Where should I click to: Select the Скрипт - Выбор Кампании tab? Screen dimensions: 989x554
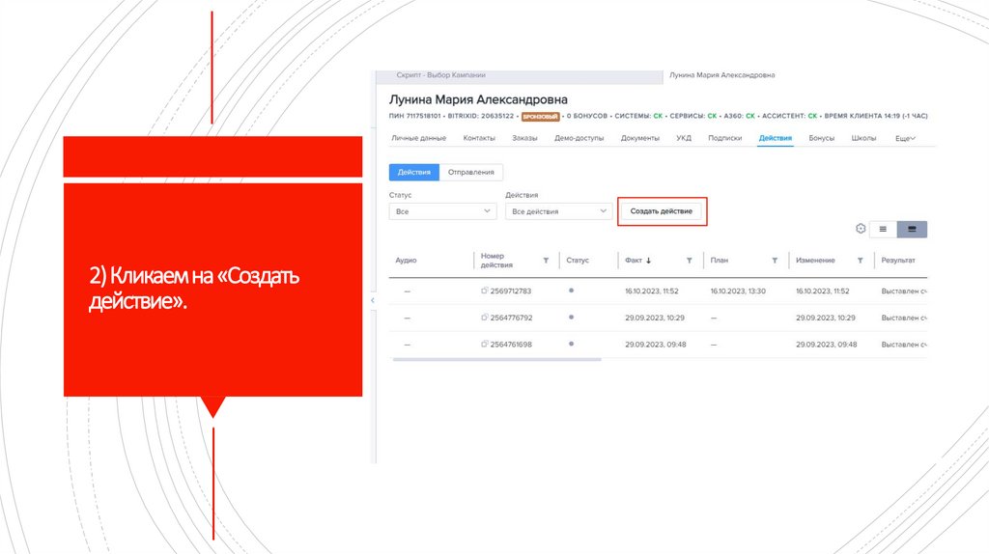440,75
